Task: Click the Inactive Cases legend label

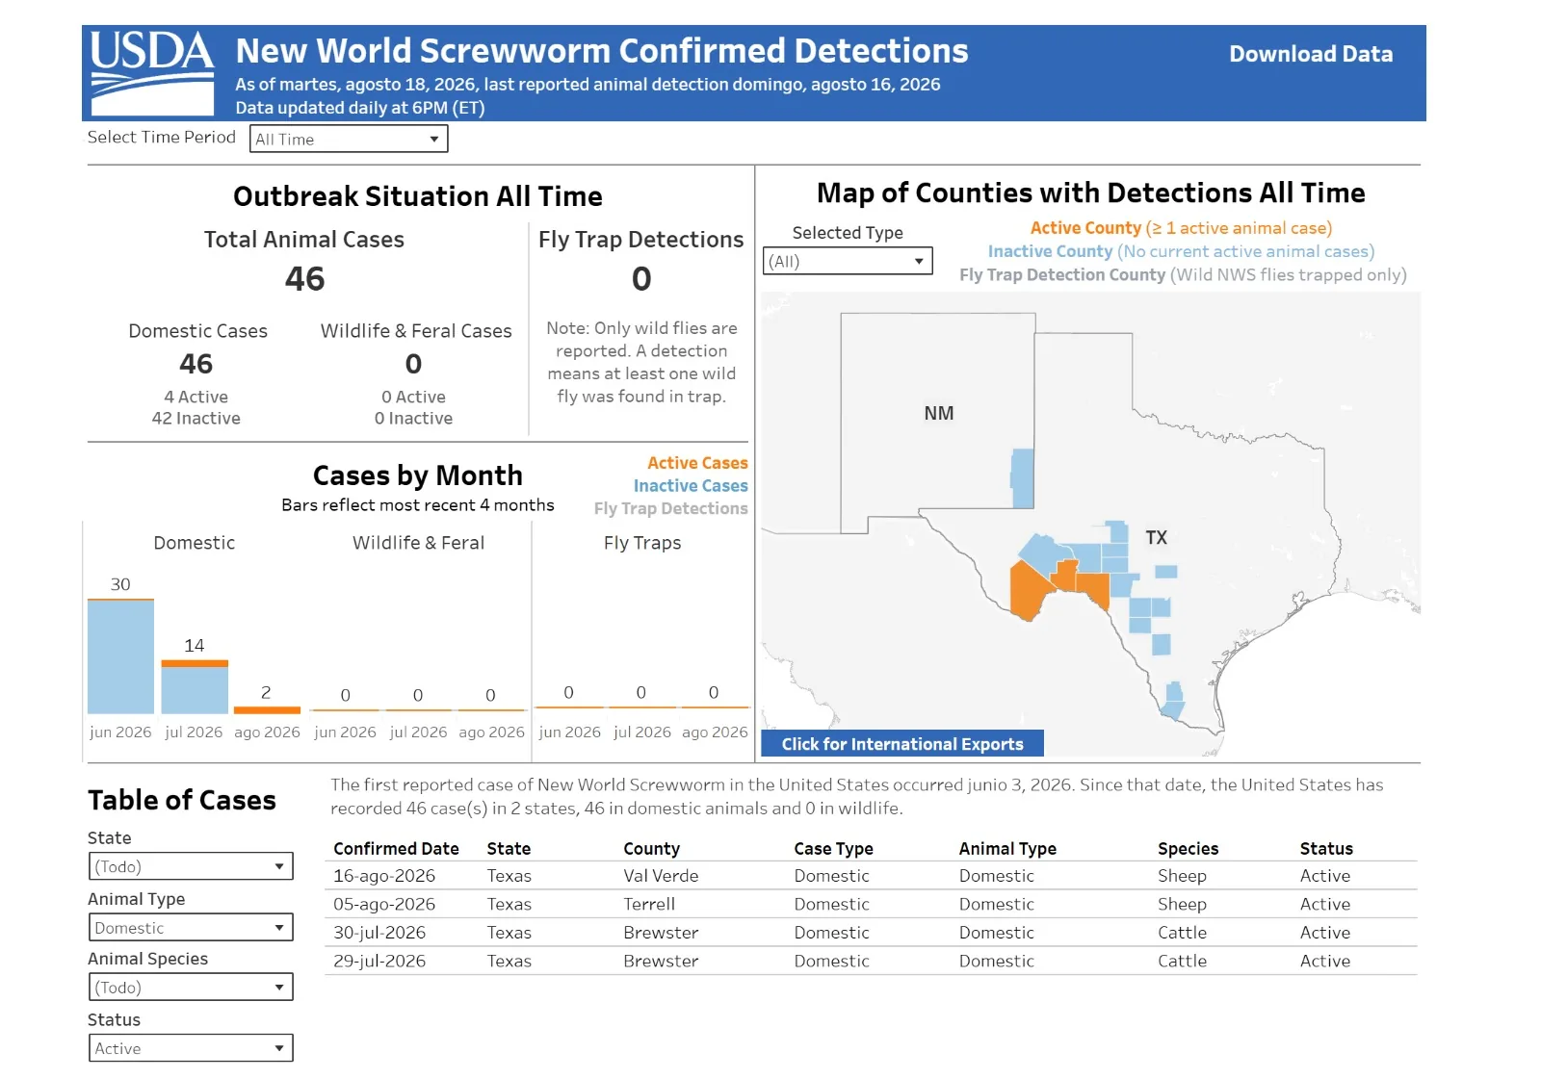Action: coord(691,486)
